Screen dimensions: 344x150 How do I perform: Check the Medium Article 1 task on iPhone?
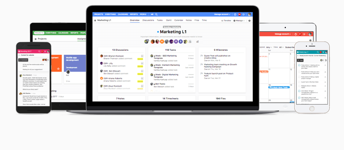pyautogui.click(x=299, y=86)
